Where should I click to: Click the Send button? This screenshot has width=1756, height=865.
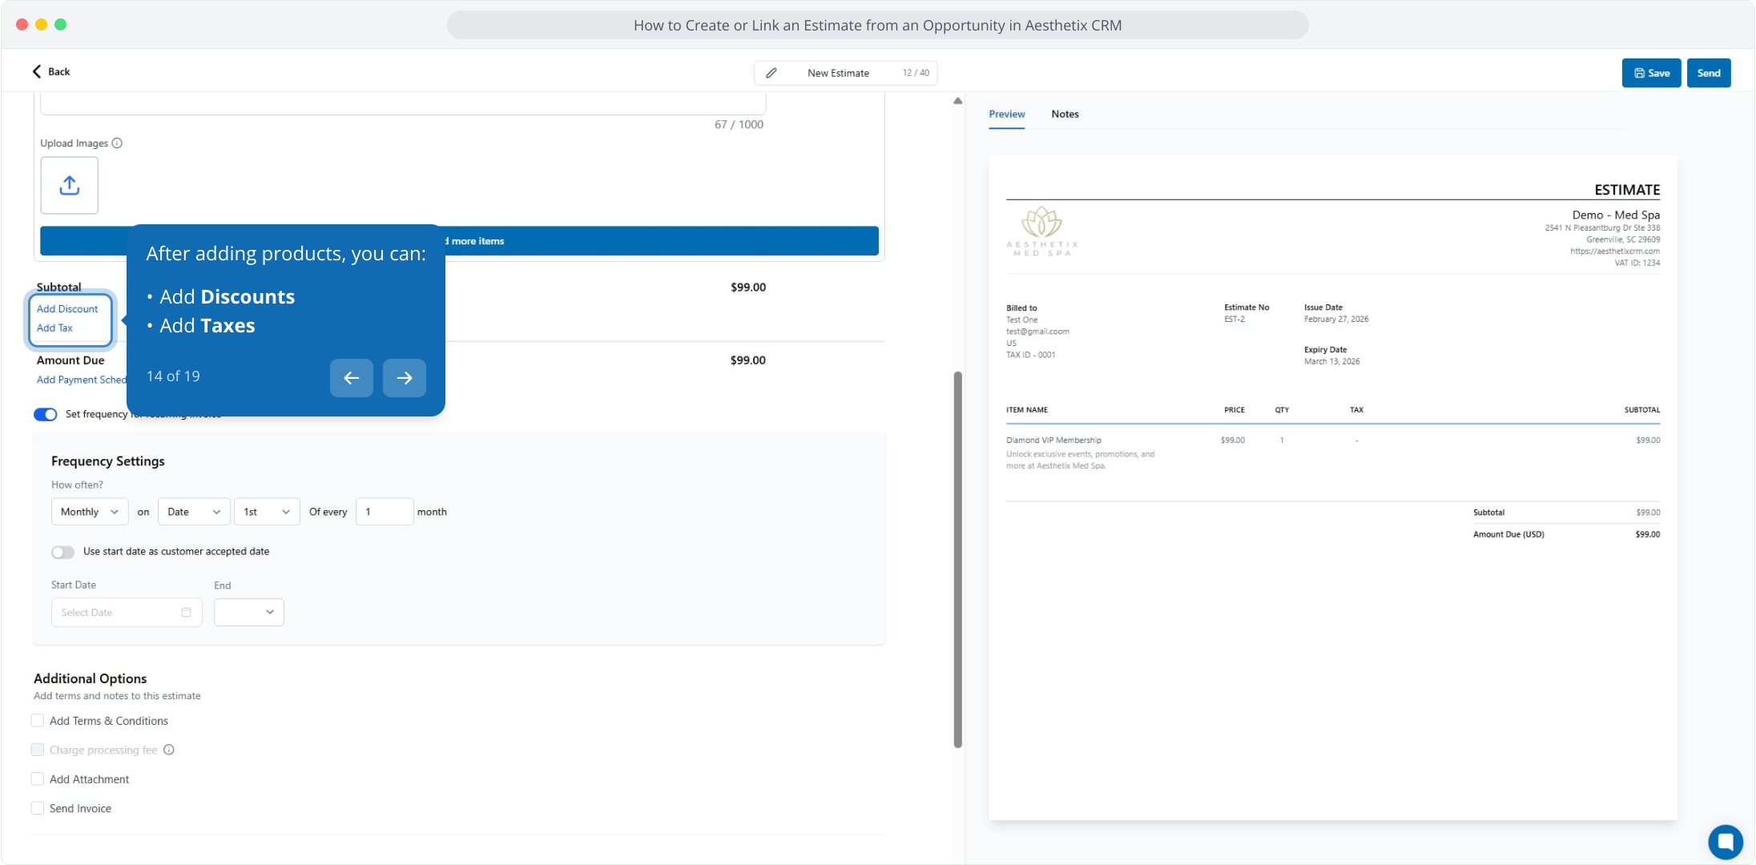click(1708, 73)
